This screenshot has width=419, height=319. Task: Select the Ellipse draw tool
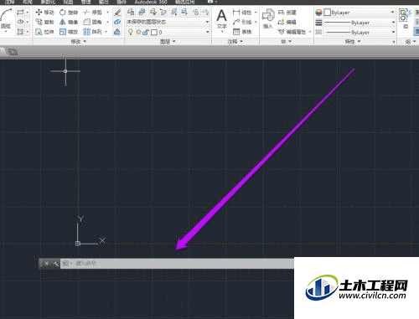point(20,22)
